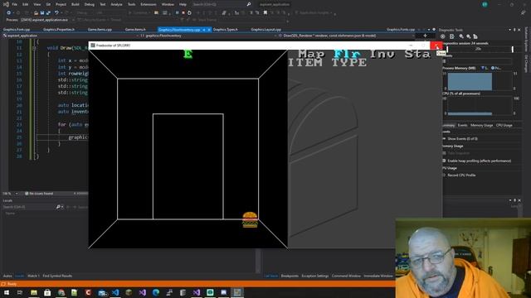Enable heap profiling checkbox
This screenshot has width=531, height=298.
[x=445, y=161]
